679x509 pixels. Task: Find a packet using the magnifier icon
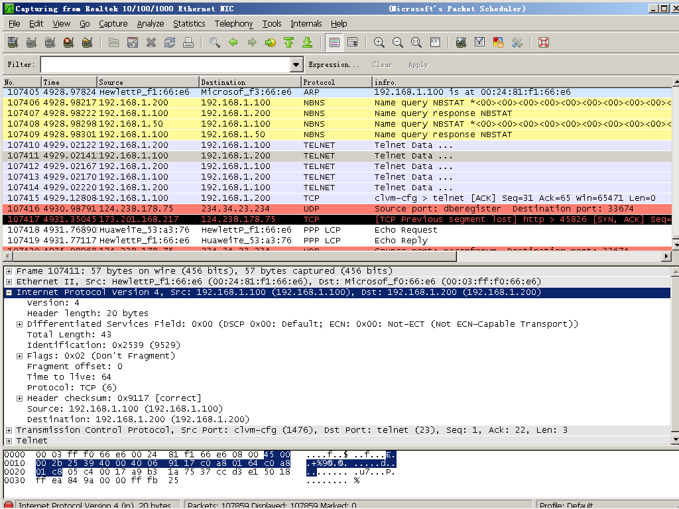pos(215,42)
